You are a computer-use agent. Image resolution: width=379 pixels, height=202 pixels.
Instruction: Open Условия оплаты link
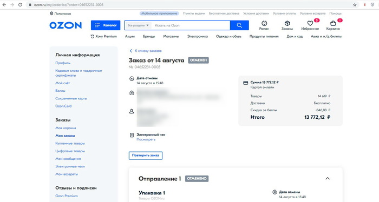(284, 14)
